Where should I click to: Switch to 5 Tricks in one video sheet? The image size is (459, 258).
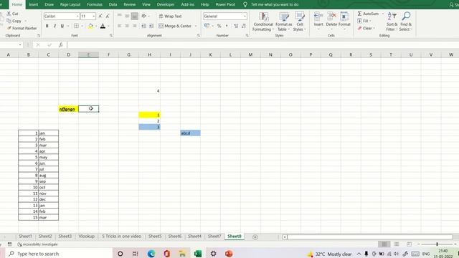click(x=121, y=236)
